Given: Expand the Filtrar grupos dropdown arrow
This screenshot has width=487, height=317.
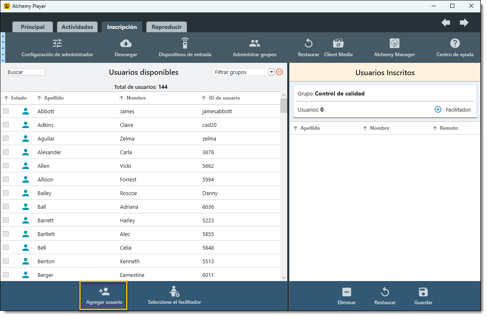Looking at the screenshot, I should click(x=272, y=72).
